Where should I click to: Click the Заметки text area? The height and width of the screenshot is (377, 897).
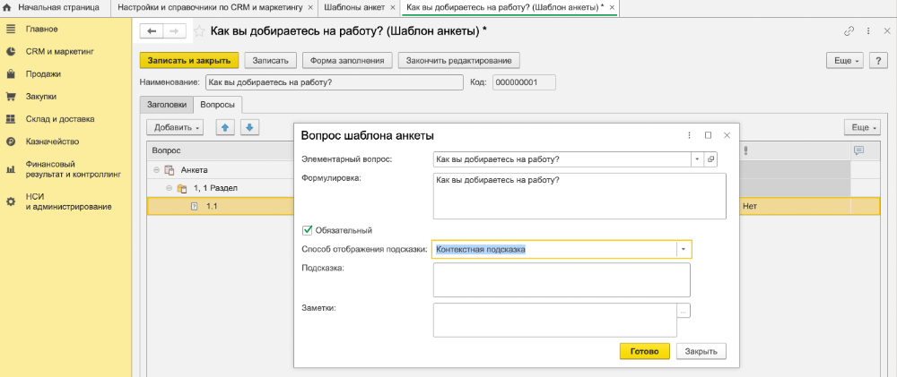555,321
